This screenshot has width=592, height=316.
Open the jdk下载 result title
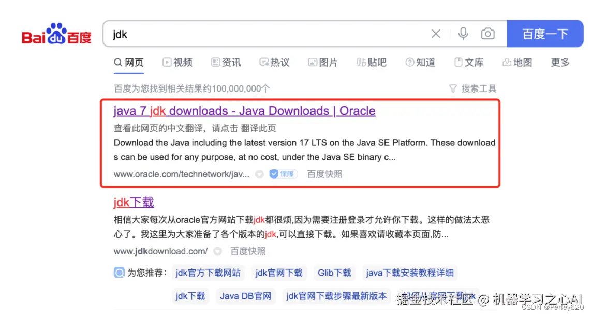pyautogui.click(x=134, y=202)
